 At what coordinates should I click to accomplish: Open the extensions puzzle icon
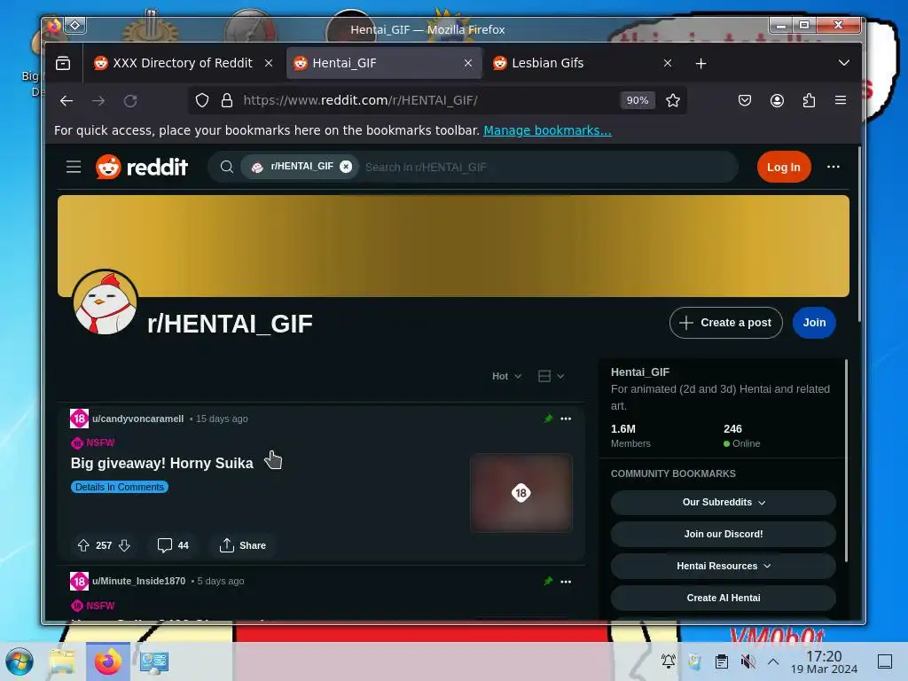pyautogui.click(x=809, y=100)
